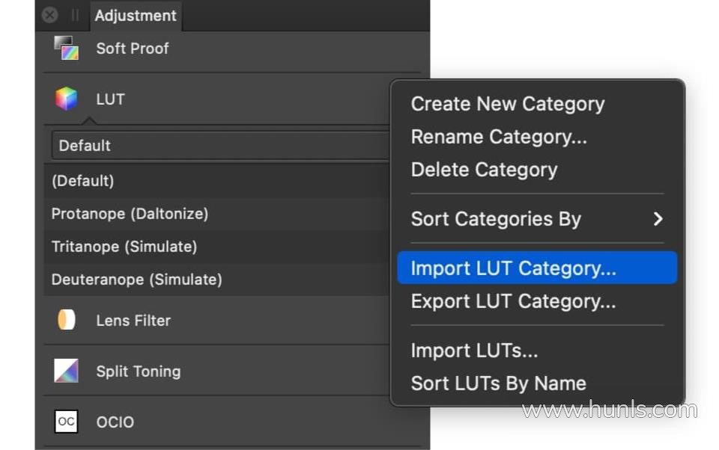Click the Lens Filter icon
Image resolution: width=719 pixels, height=450 pixels.
[66, 320]
